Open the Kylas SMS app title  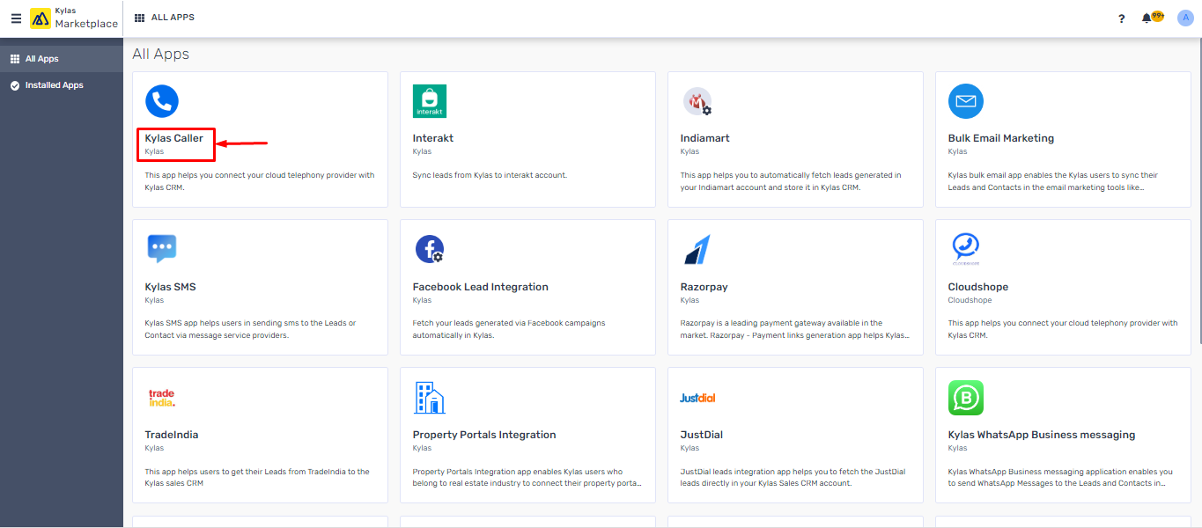tap(171, 287)
